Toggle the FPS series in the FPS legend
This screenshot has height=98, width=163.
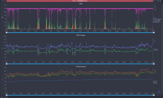pyautogui.click(x=154, y=18)
